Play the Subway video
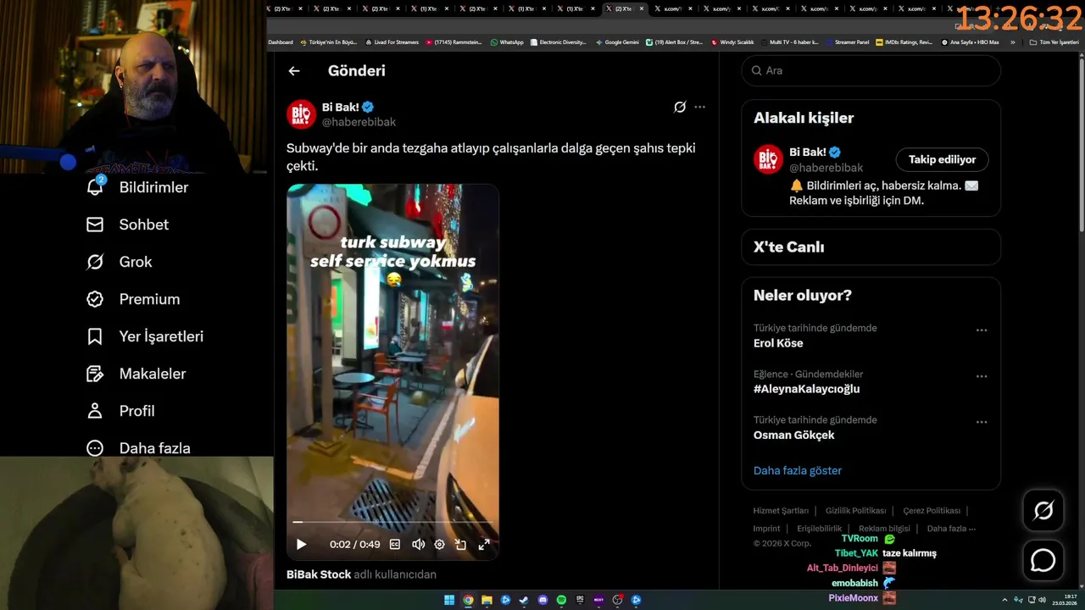 (301, 545)
